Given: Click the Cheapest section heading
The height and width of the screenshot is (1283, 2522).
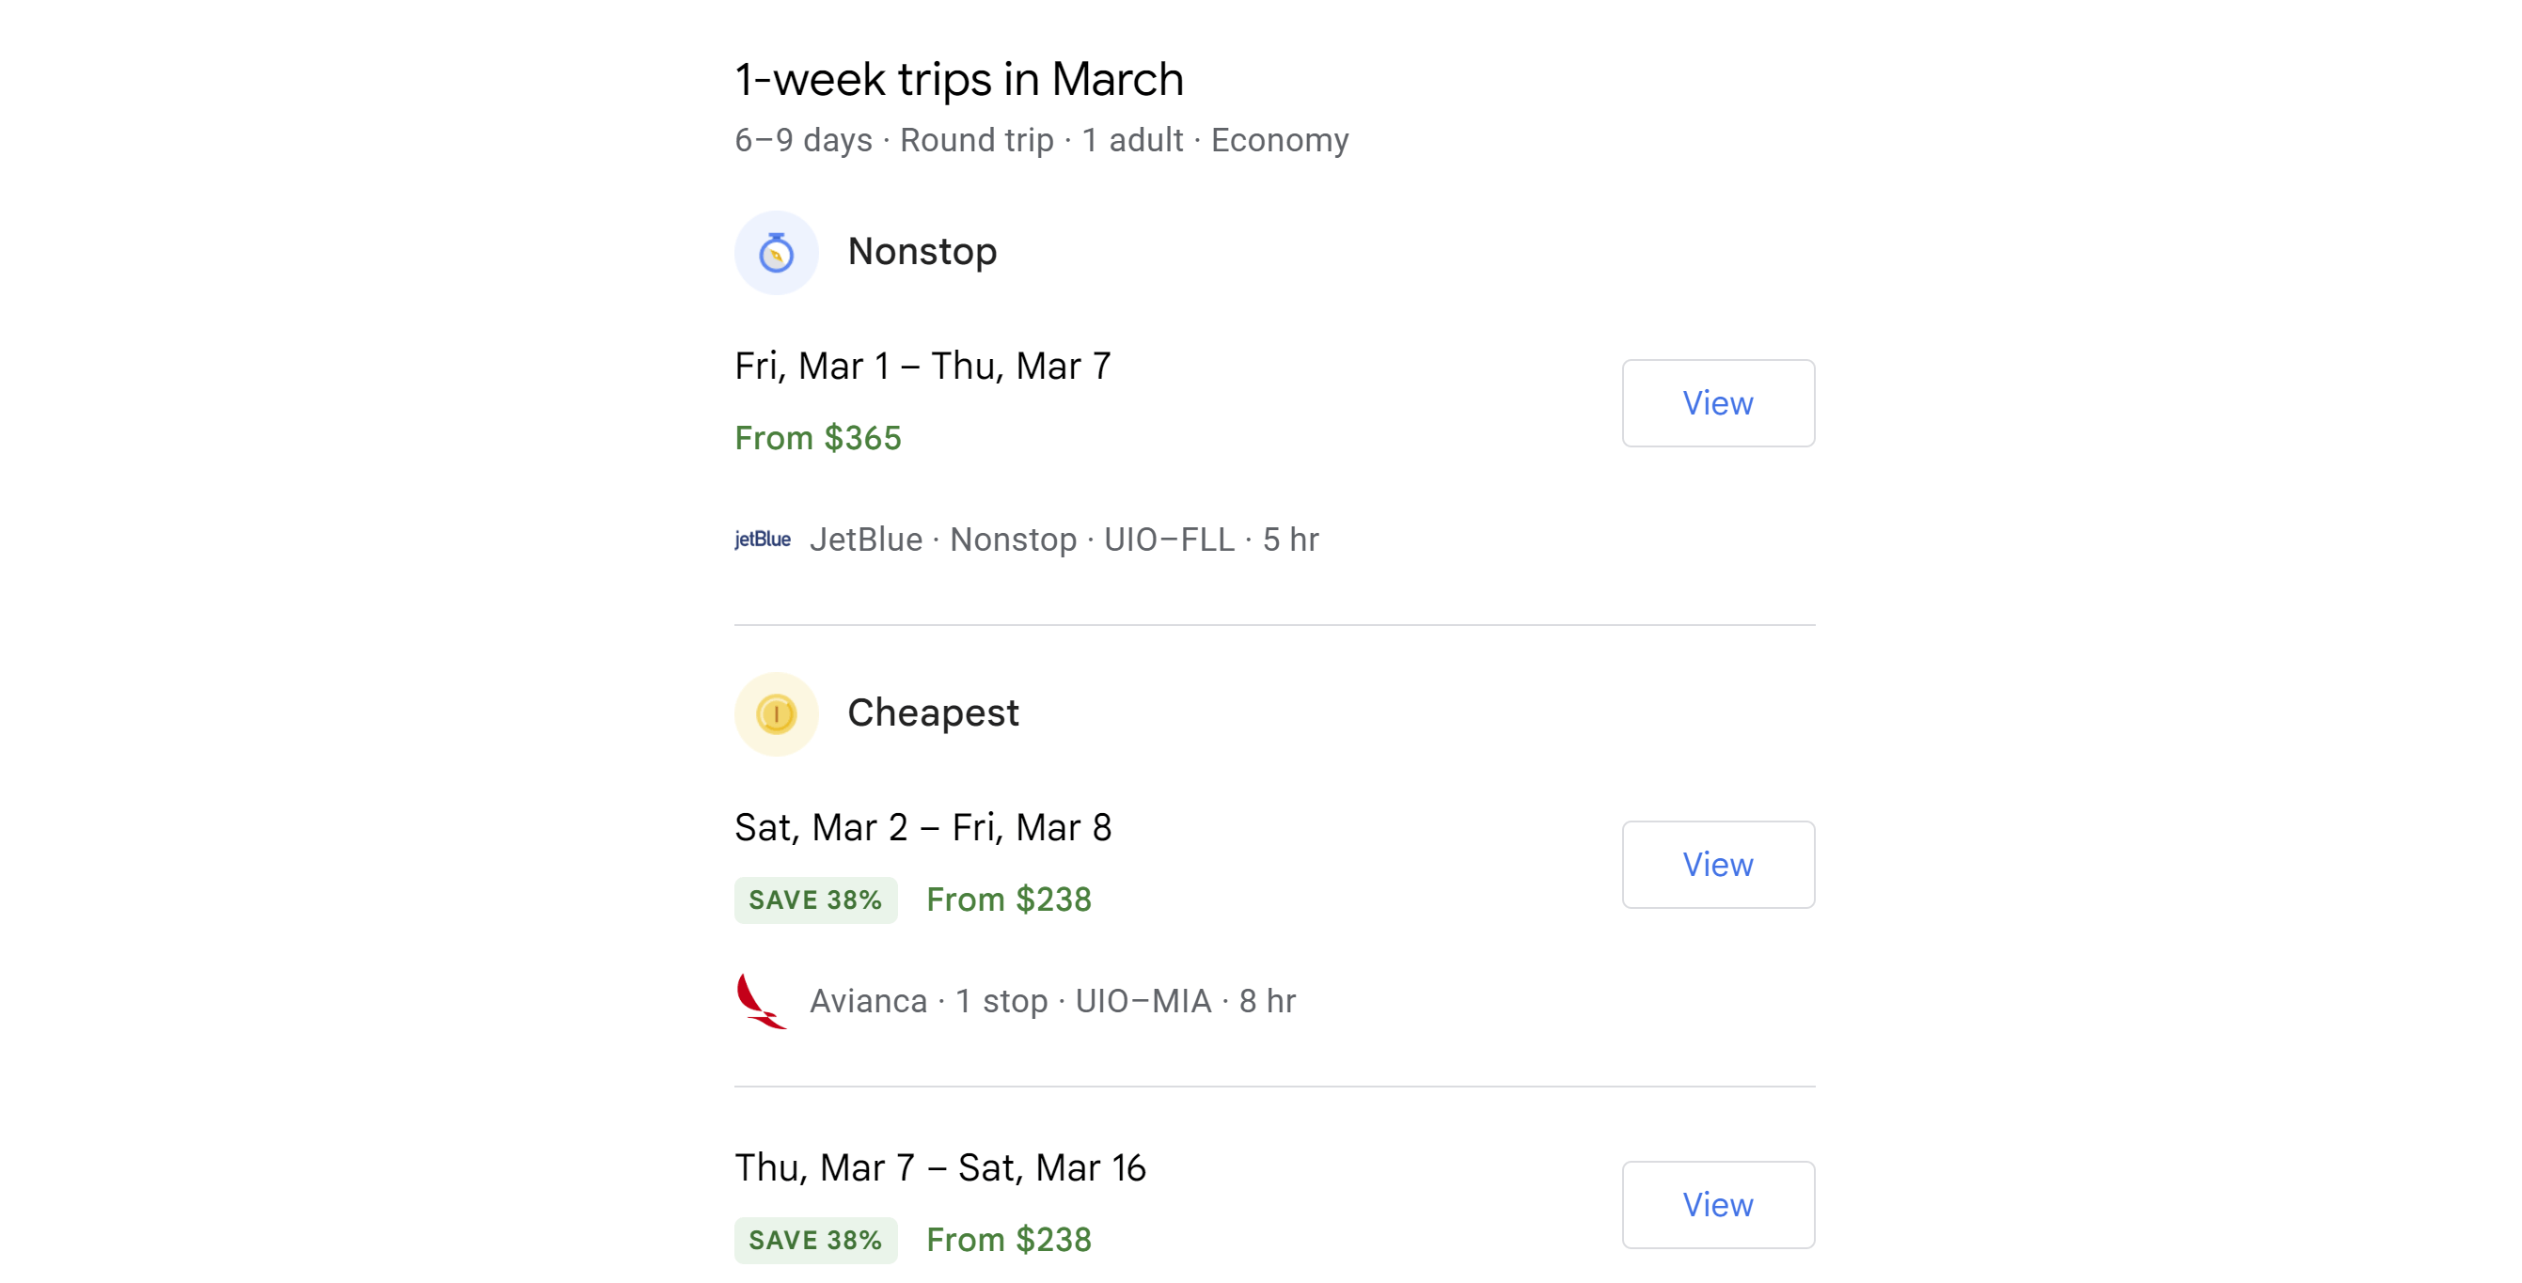Looking at the screenshot, I should pyautogui.click(x=932, y=712).
